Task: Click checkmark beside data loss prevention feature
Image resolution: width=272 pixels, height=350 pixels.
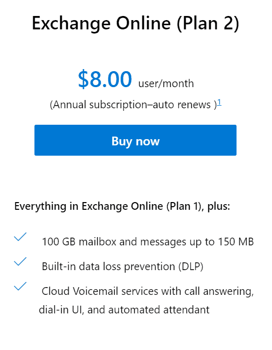Action: point(20,261)
